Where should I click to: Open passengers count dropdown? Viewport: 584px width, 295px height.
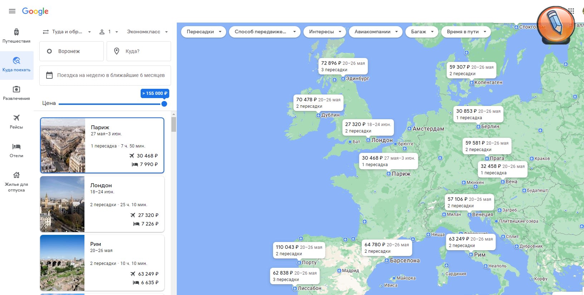point(108,32)
